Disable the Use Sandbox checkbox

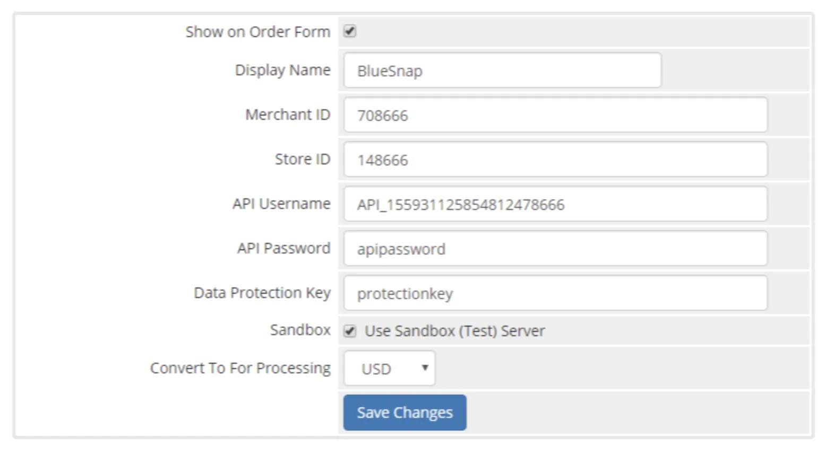[350, 331]
